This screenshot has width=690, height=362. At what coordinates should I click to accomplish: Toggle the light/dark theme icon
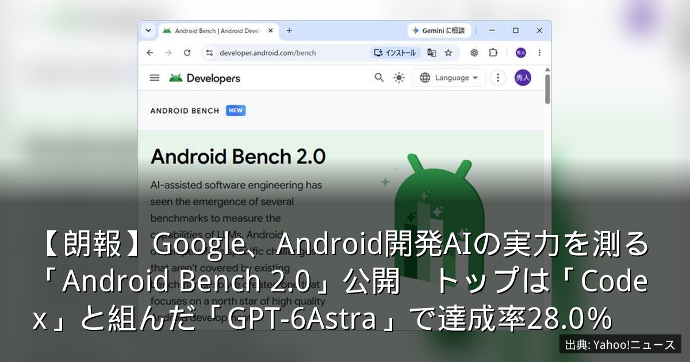[399, 78]
